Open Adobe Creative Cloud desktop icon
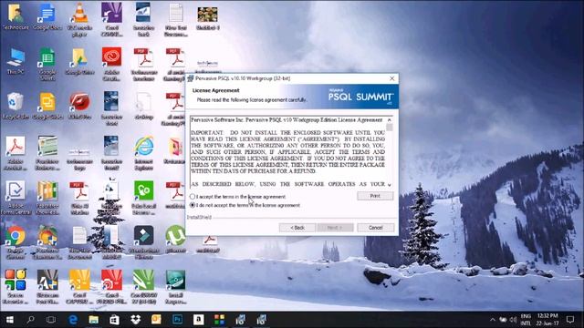This screenshot has width=584, height=328. tap(111, 64)
